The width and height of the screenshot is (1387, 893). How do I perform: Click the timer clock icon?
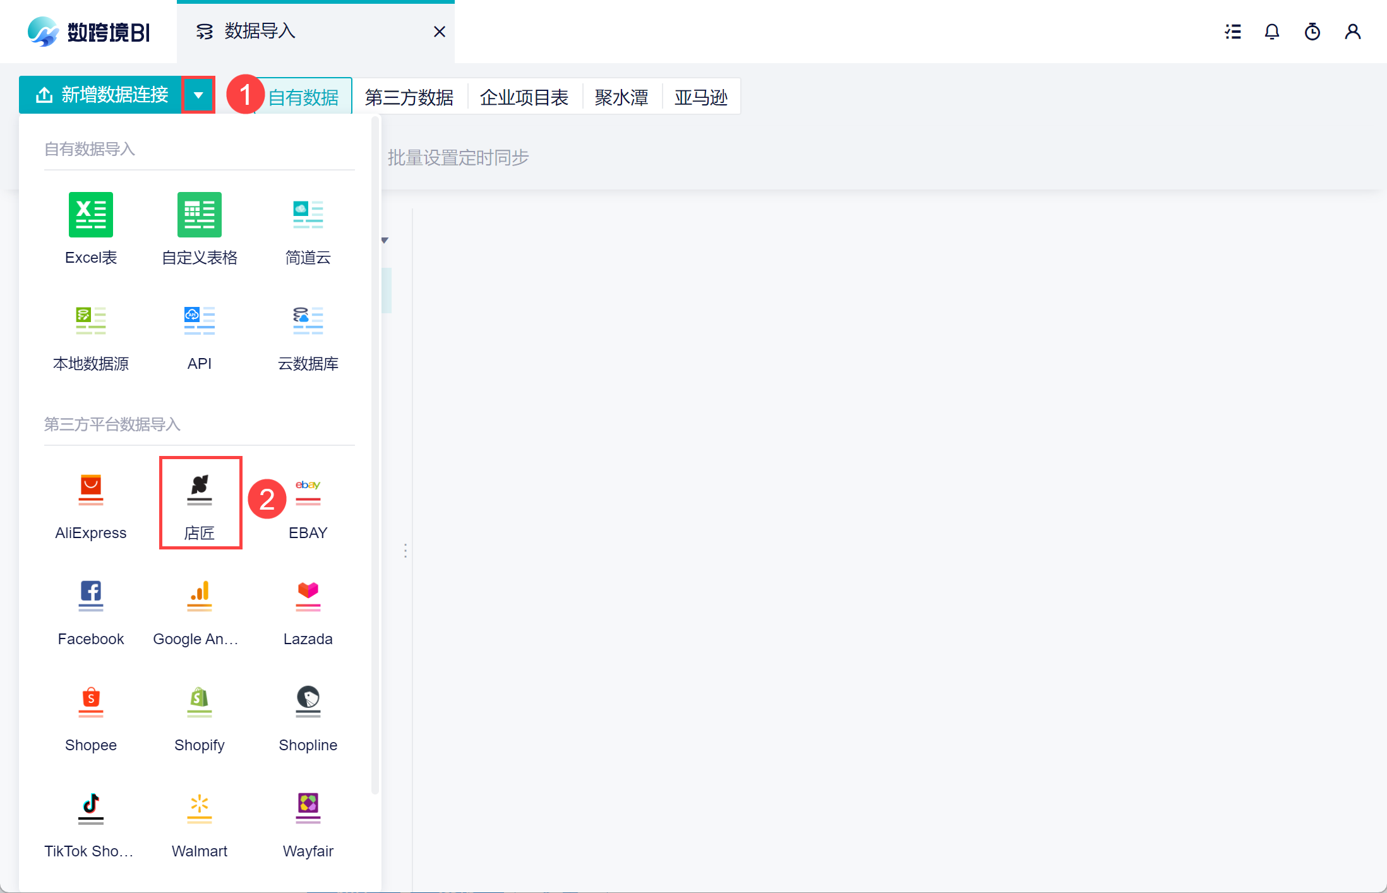[x=1312, y=32]
